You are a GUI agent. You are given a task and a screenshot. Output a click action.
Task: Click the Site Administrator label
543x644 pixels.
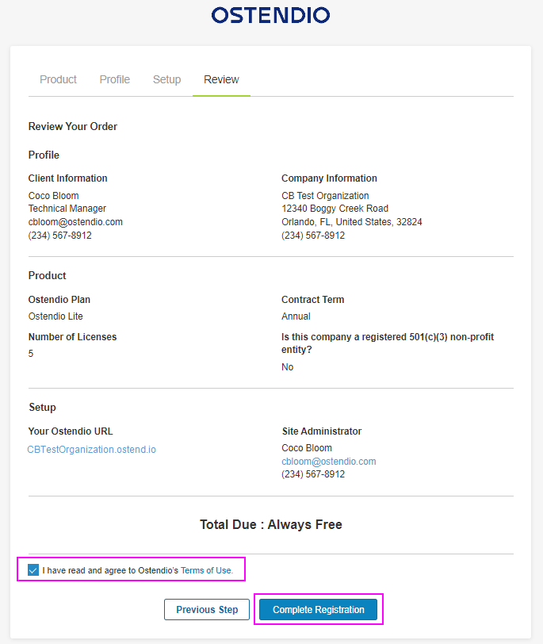322,431
